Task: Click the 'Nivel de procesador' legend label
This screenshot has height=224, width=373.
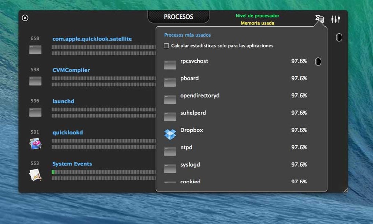Action: click(x=257, y=16)
